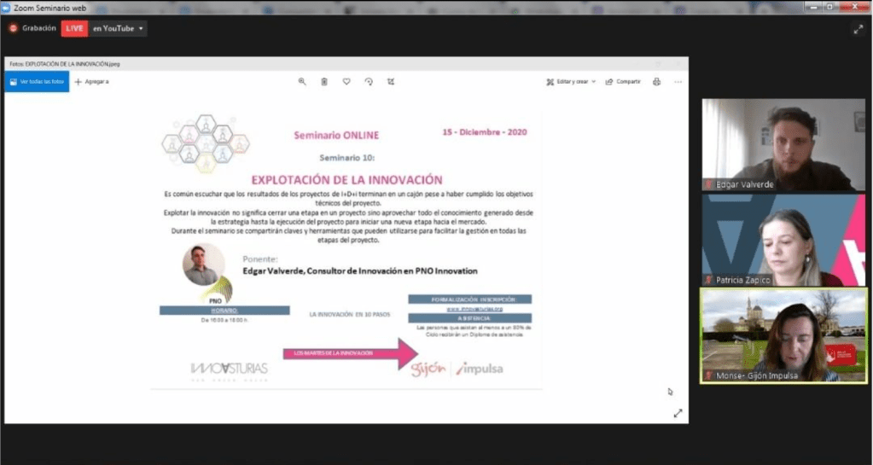Open the 'en YouTube' live dropdown
The image size is (873, 465).
(x=118, y=28)
